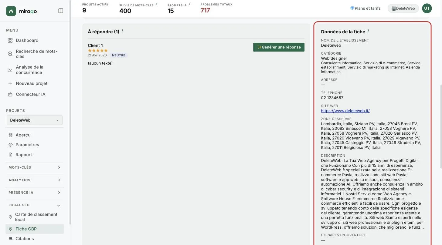Image resolution: width=442 pixels, height=245 pixels.
Task: Click the miraqo logo icon
Action: click(11, 11)
